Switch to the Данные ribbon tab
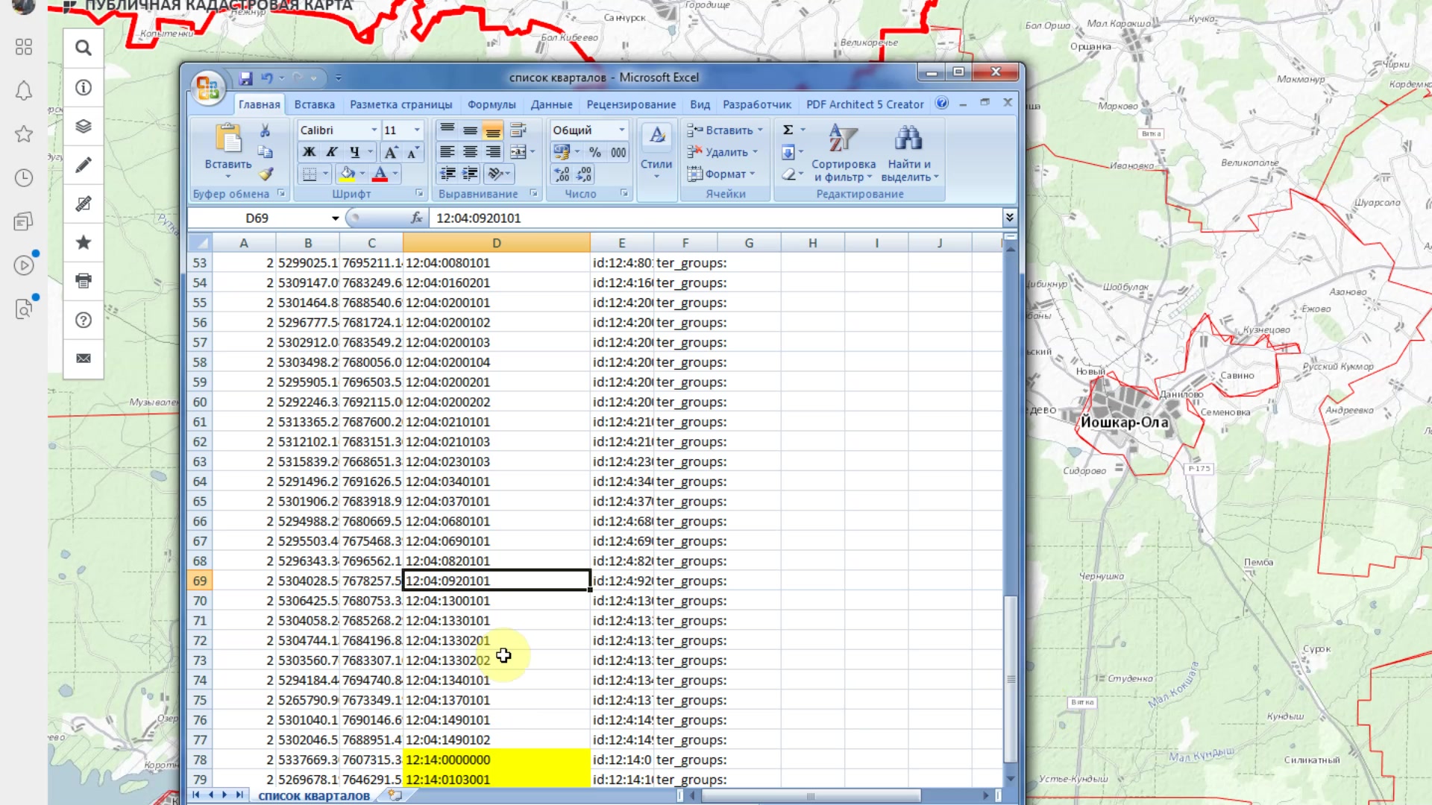The height and width of the screenshot is (805, 1432). (x=552, y=104)
